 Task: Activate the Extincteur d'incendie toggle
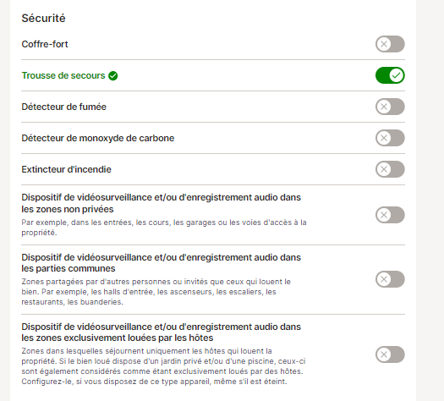[390, 169]
